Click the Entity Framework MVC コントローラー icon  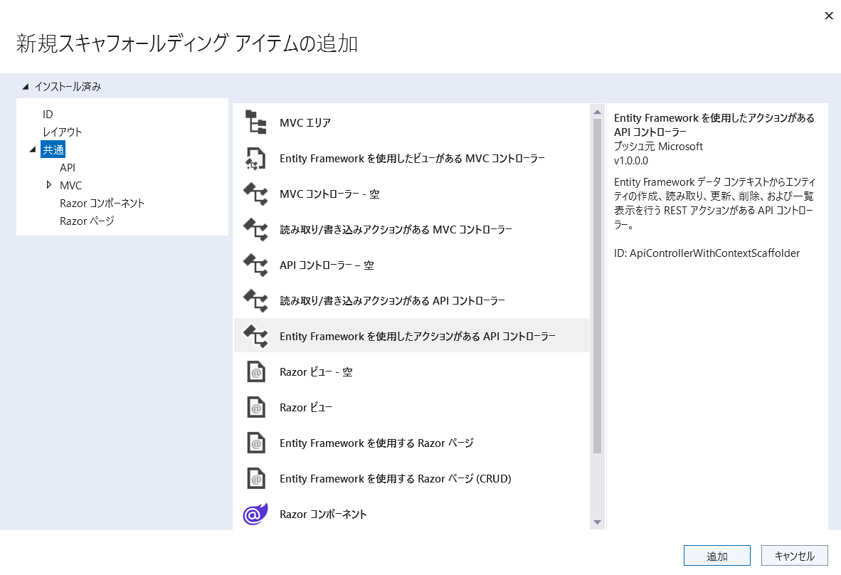[x=255, y=158]
